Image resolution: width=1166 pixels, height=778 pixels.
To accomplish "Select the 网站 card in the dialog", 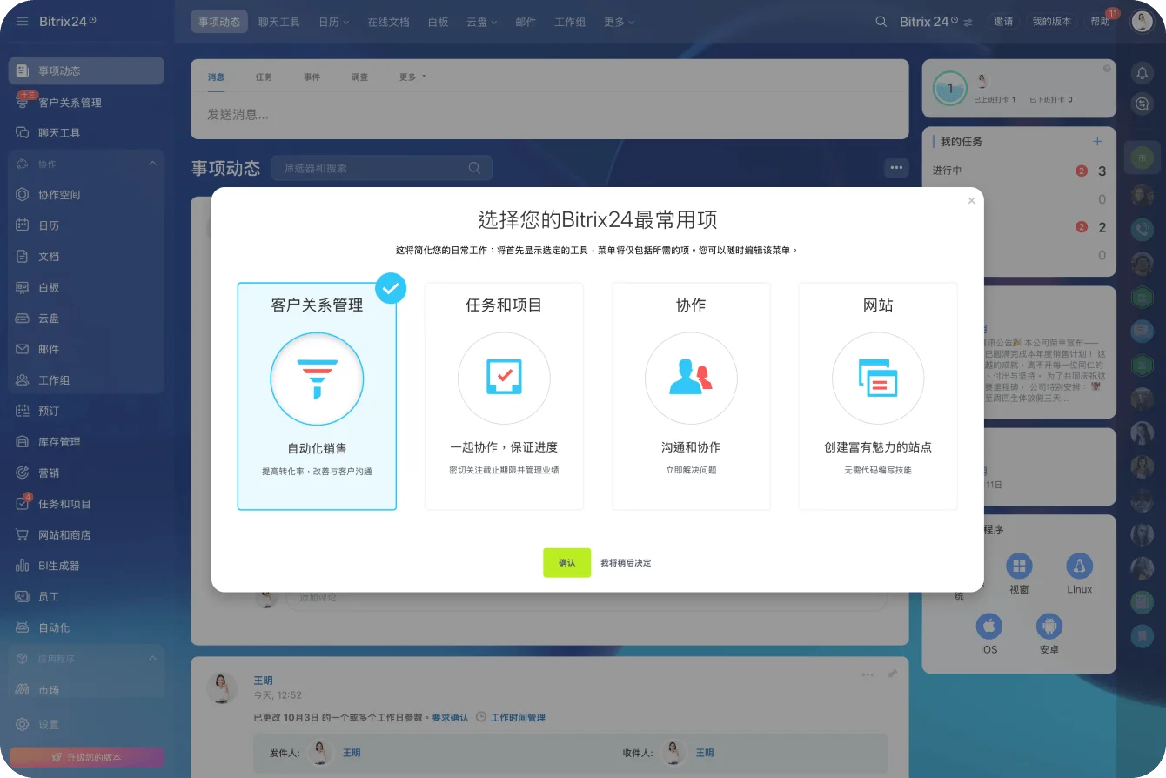I will coord(878,396).
